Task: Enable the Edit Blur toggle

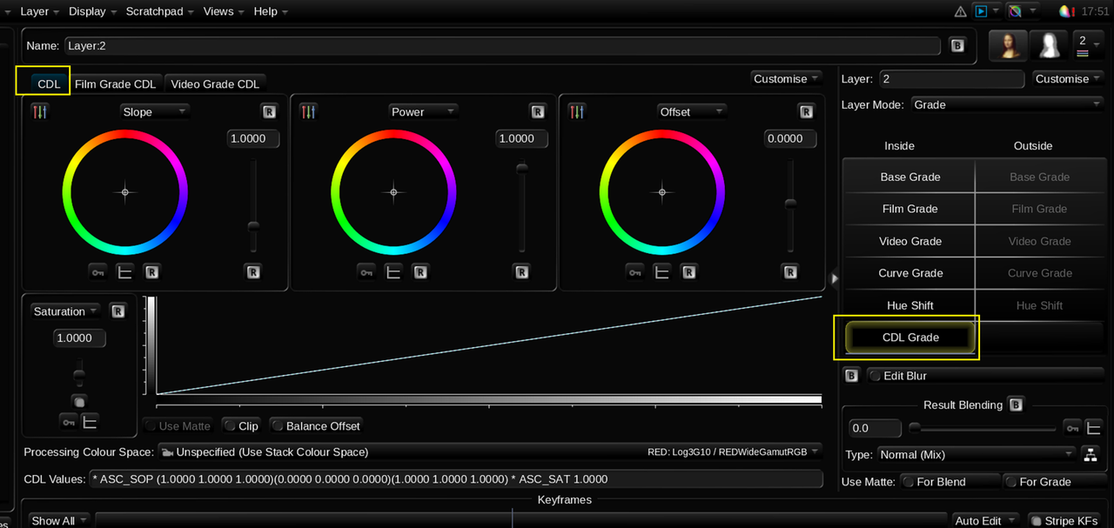Action: click(986, 376)
